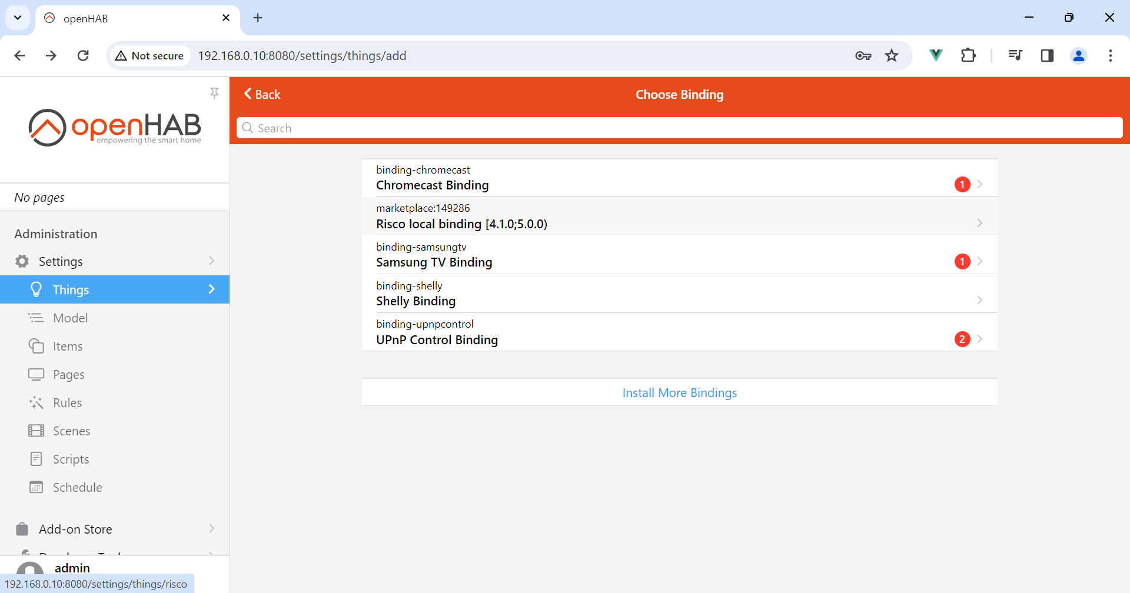Viewport: 1130px width, 593px height.
Task: Click the binding Search field
Action: [x=679, y=128]
